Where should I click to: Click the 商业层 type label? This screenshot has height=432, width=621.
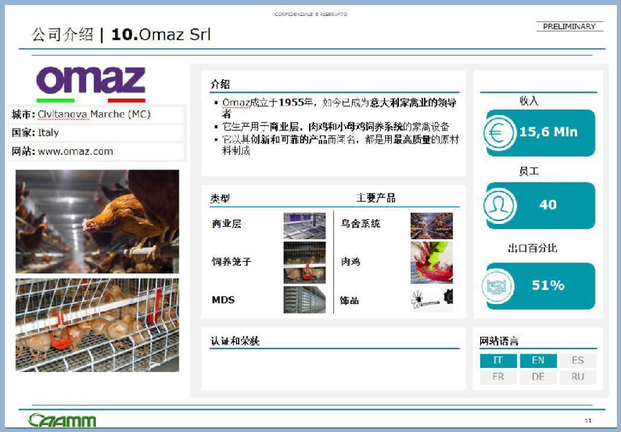pos(226,224)
